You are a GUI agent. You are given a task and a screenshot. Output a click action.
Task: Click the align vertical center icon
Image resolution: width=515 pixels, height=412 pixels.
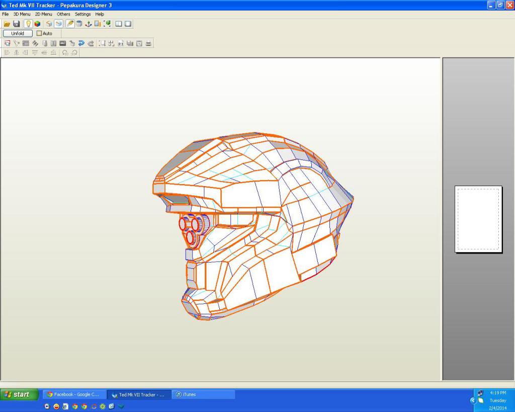pyautogui.click(x=44, y=52)
